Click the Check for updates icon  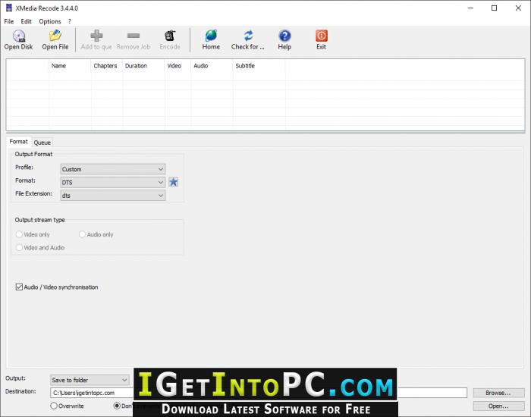click(248, 36)
